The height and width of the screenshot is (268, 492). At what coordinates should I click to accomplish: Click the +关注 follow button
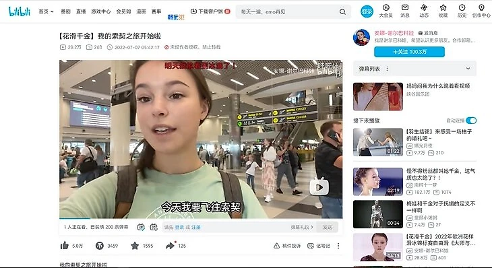click(409, 52)
